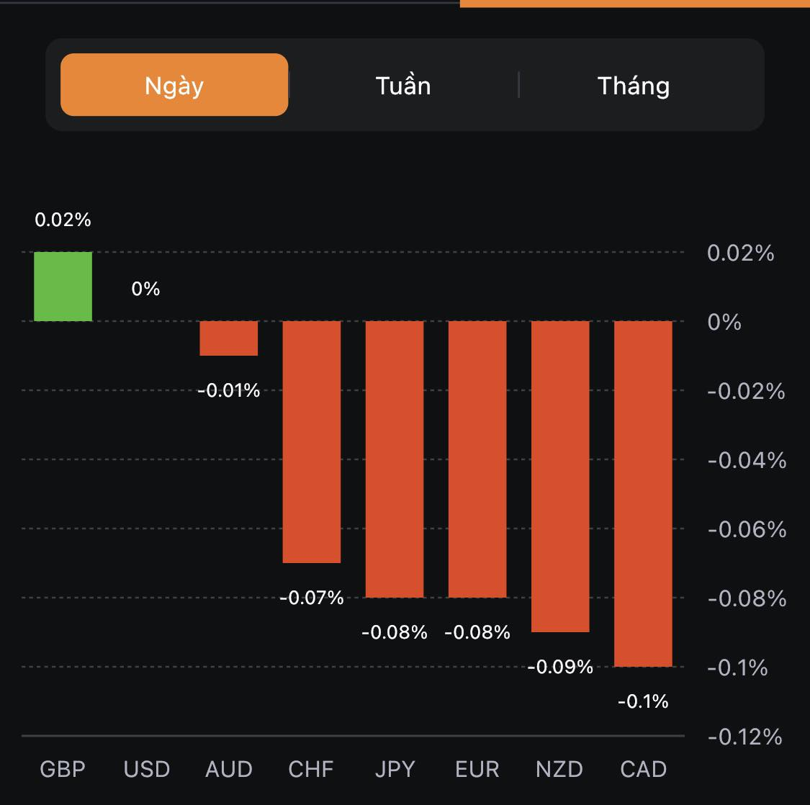Click the NZD red bar
This screenshot has height=805, width=810.
[x=560, y=476]
